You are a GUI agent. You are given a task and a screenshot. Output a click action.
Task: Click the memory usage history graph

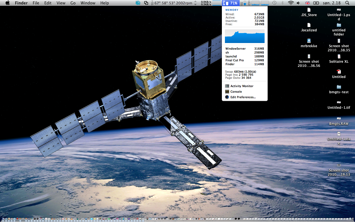245,36
